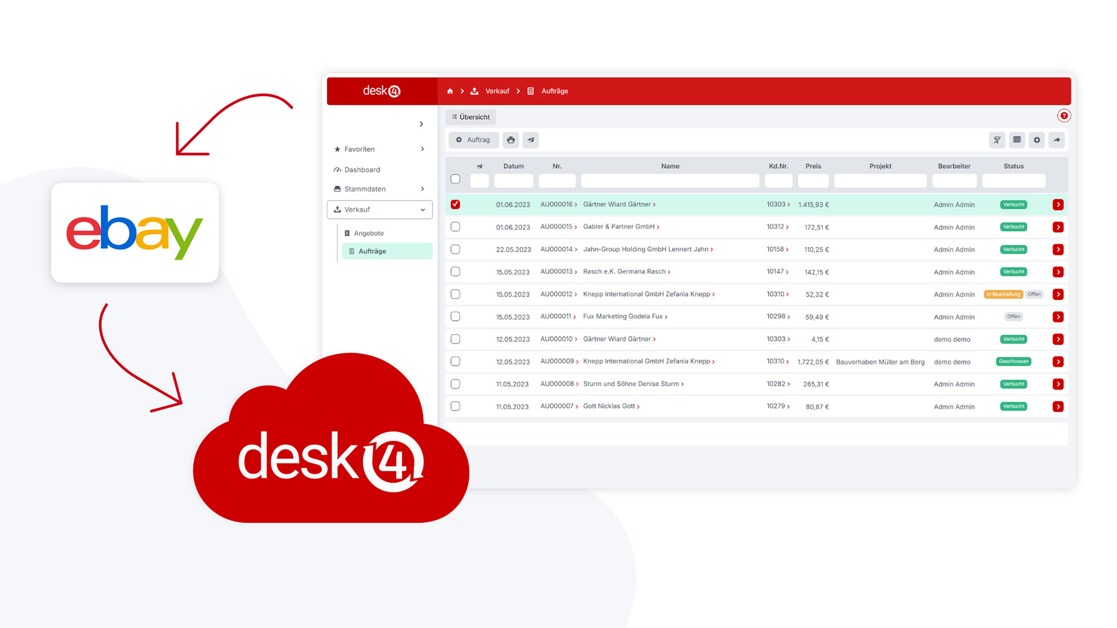
Task: Click the share arrow export icon
Action: point(1056,140)
